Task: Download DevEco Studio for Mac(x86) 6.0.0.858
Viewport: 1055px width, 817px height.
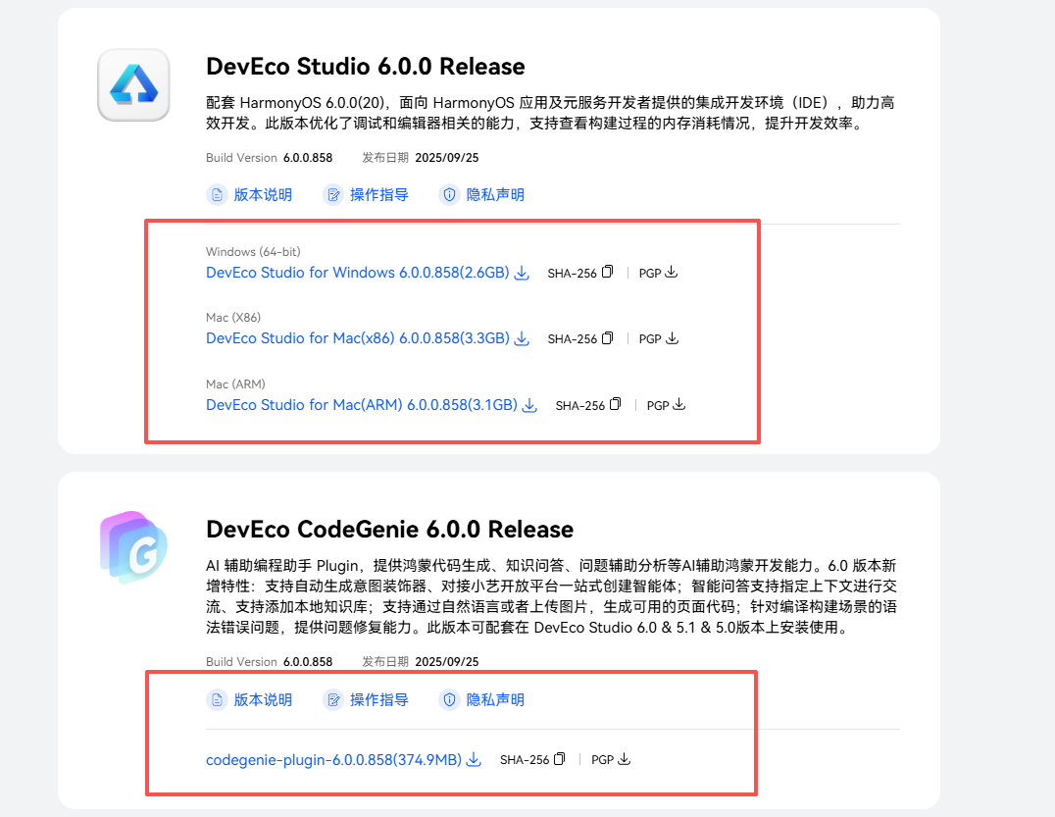Action: pyautogui.click(x=358, y=337)
